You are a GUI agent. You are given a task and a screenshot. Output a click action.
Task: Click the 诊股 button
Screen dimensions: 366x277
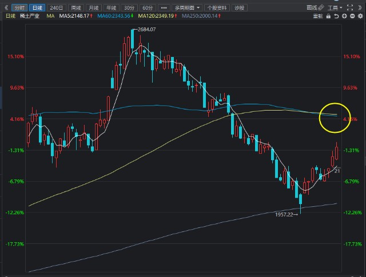tap(240, 7)
